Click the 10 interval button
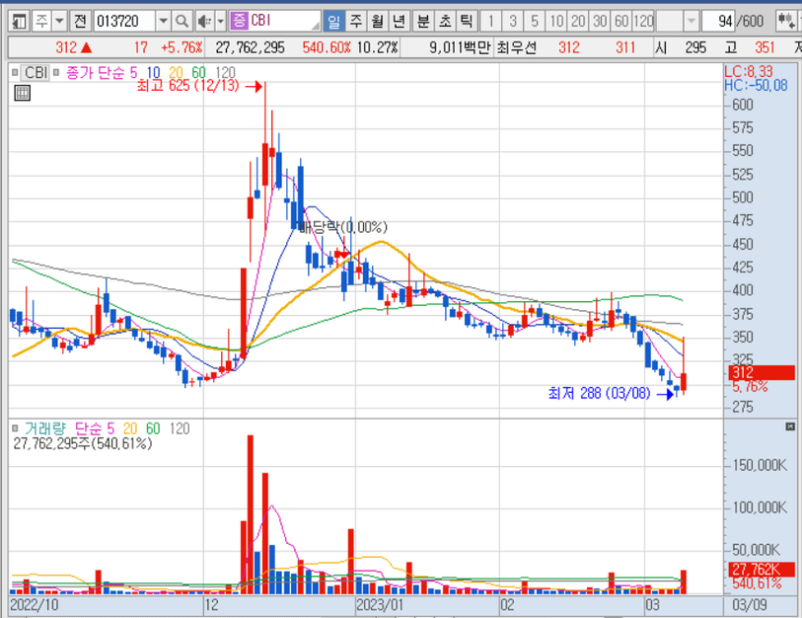Screen dimensions: 802x618 [x=556, y=21]
